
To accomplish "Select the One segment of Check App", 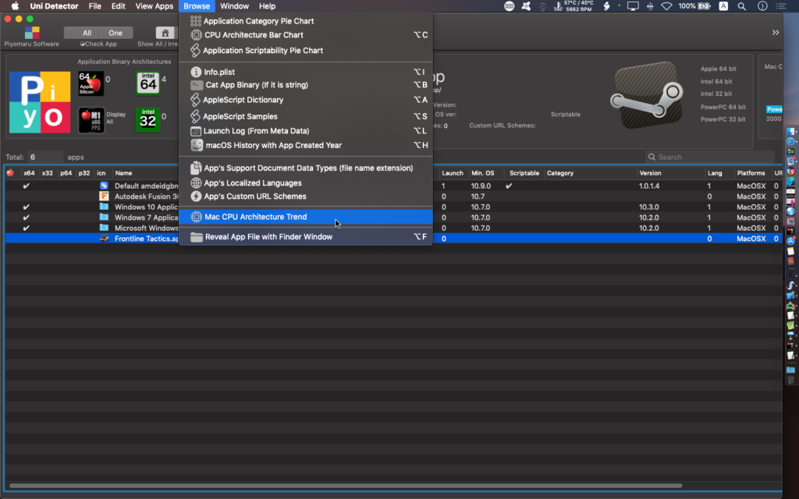I will coord(115,33).
